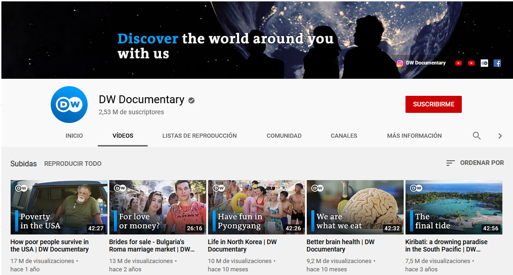Click the 42:56 duration badge
This screenshot has height=275, width=513.
pos(491,228)
